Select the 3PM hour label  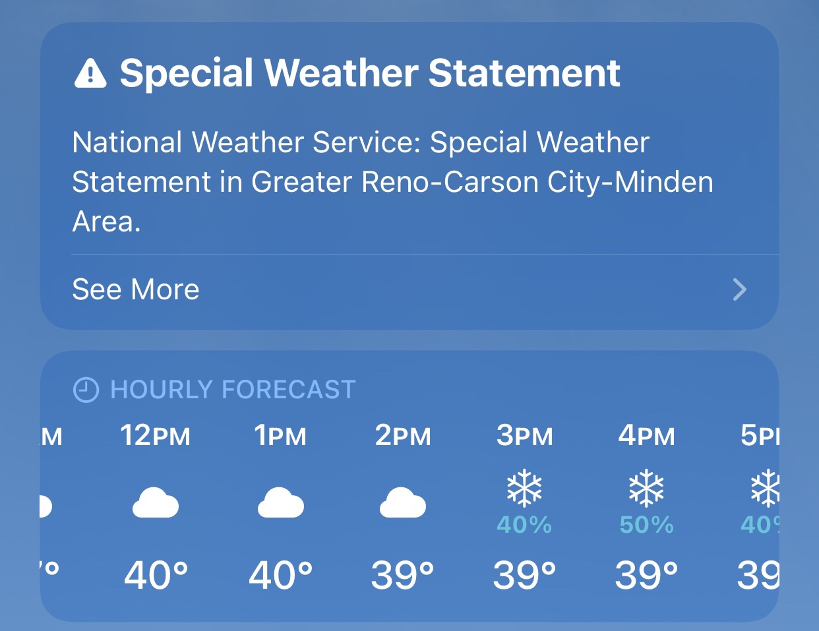pyautogui.click(x=524, y=436)
